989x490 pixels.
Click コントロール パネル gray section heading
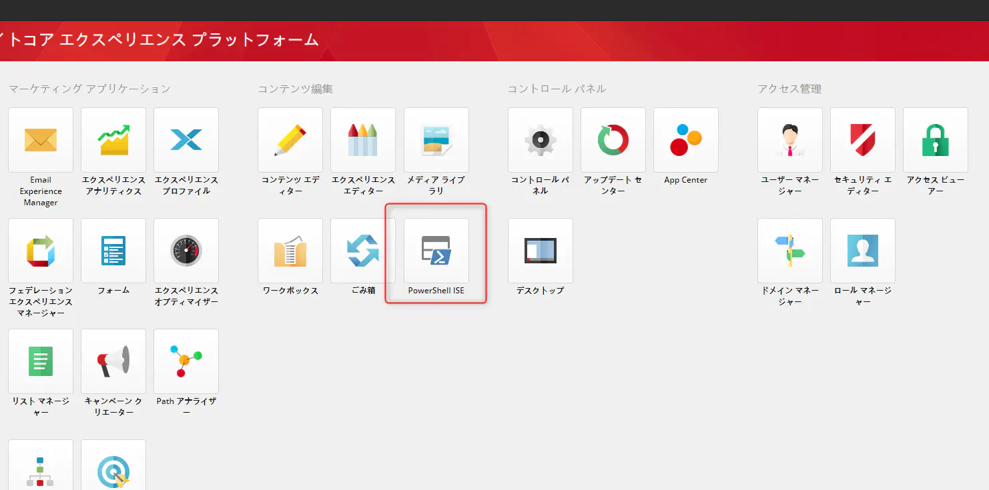(557, 89)
